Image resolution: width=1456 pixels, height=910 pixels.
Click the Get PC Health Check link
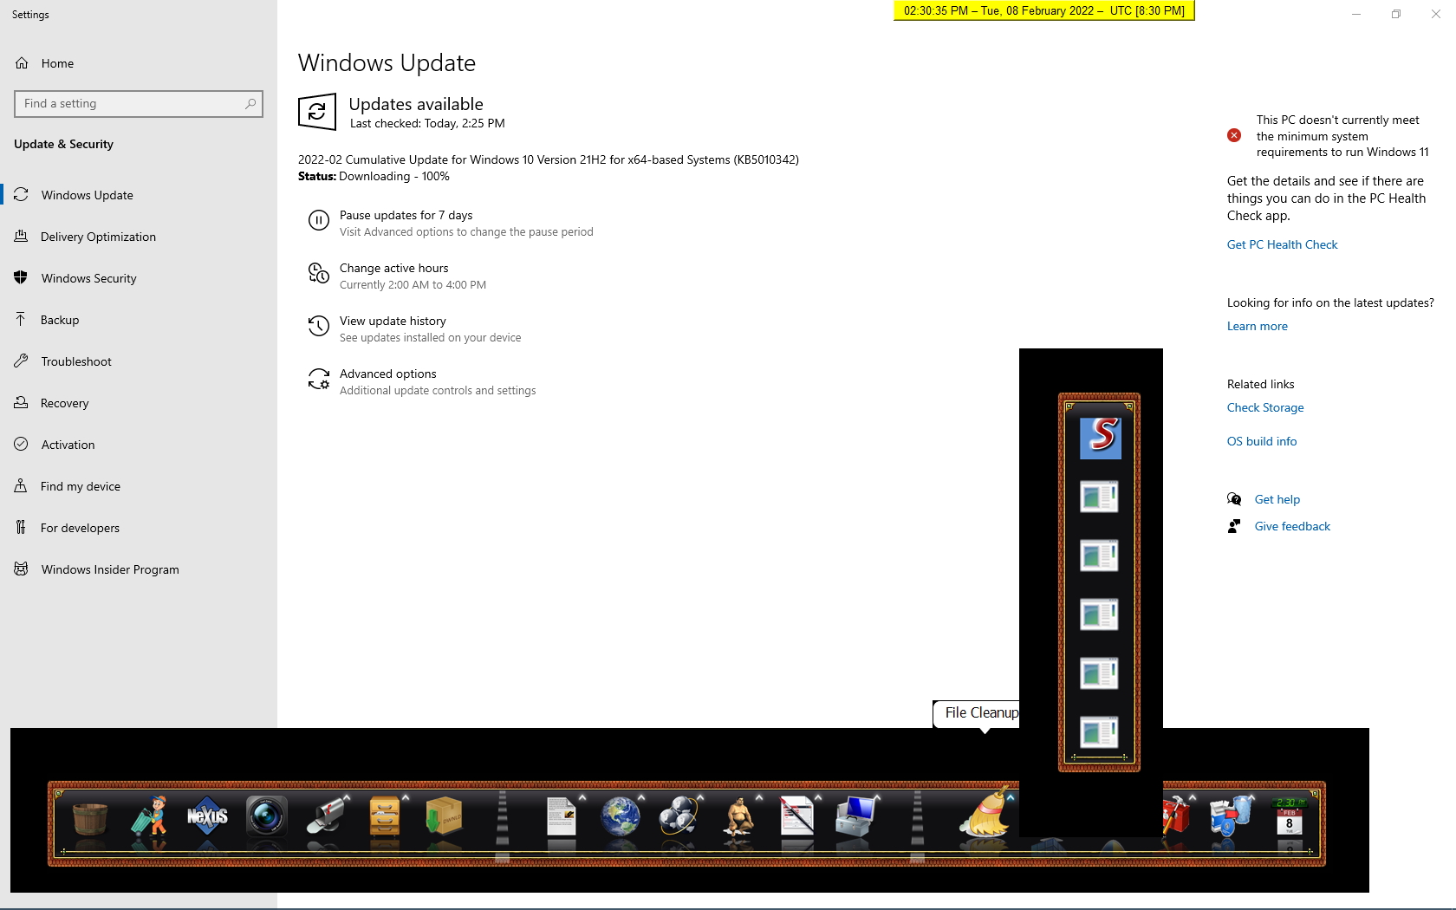click(1282, 244)
